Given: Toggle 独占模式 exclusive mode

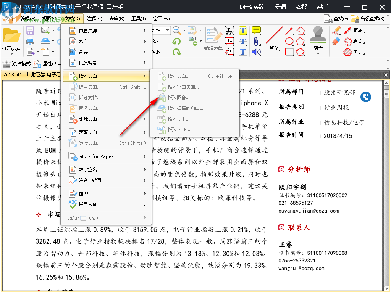Looking at the screenshot, I should [20, 63].
